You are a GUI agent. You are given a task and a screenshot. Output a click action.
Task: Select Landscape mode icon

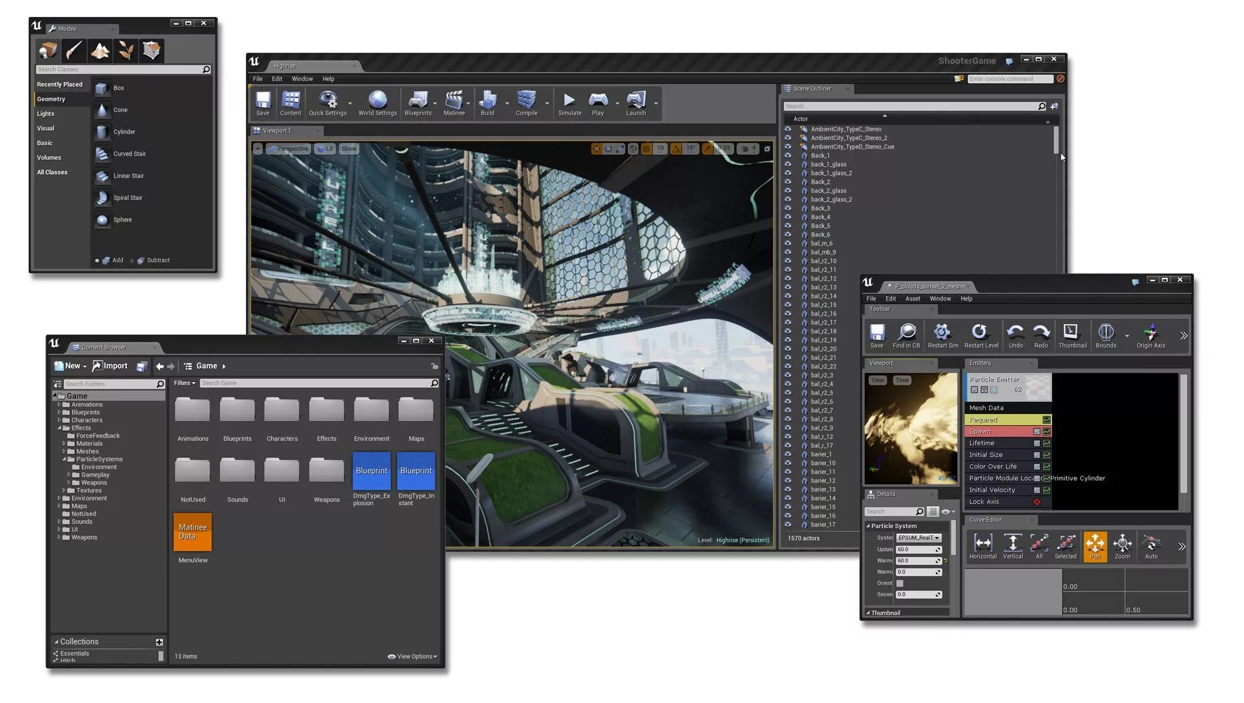coord(100,51)
